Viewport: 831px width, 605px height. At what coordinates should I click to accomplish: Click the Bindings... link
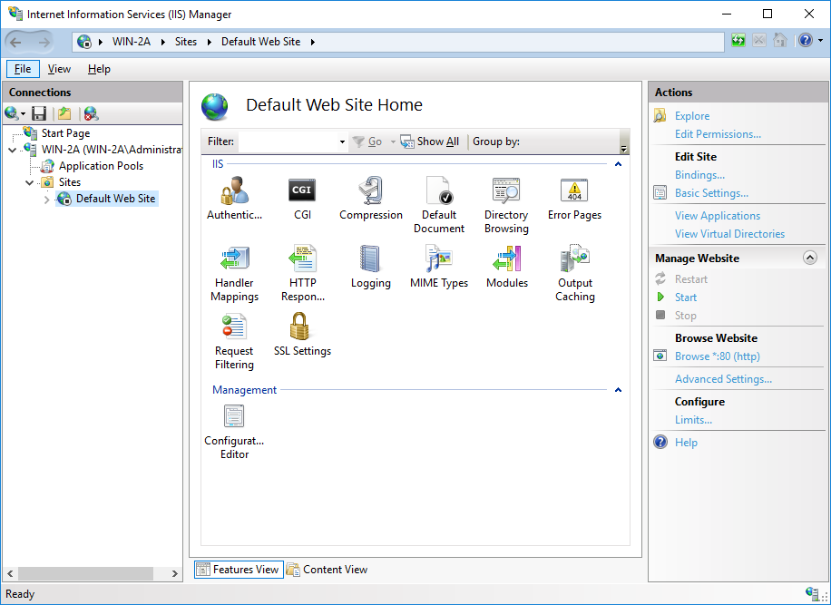coord(699,175)
